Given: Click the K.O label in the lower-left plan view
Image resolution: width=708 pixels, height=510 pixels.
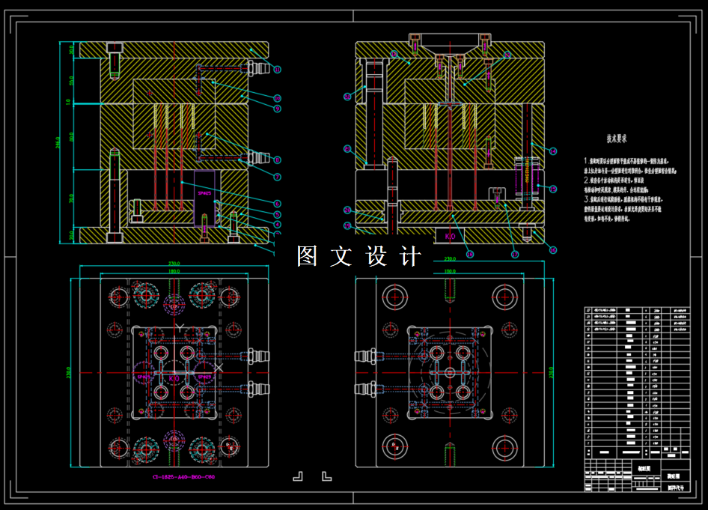Looking at the screenshot, I should (174, 378).
